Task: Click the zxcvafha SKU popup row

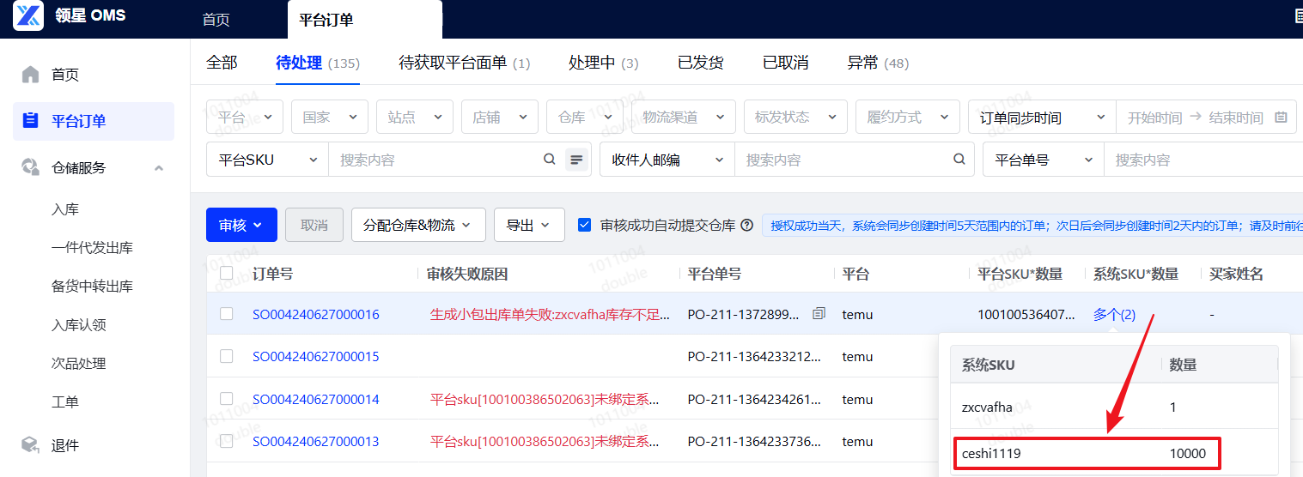Action: pyautogui.click(x=1114, y=408)
